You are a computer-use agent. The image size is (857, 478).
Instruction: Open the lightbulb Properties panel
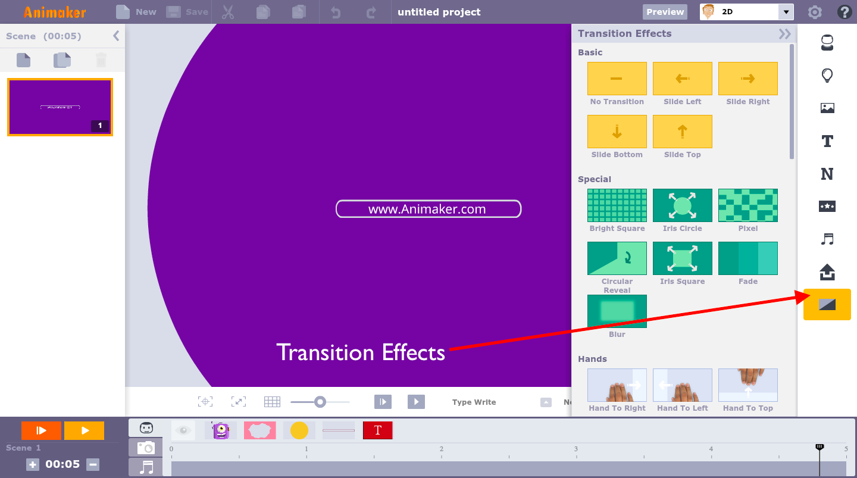[827, 76]
